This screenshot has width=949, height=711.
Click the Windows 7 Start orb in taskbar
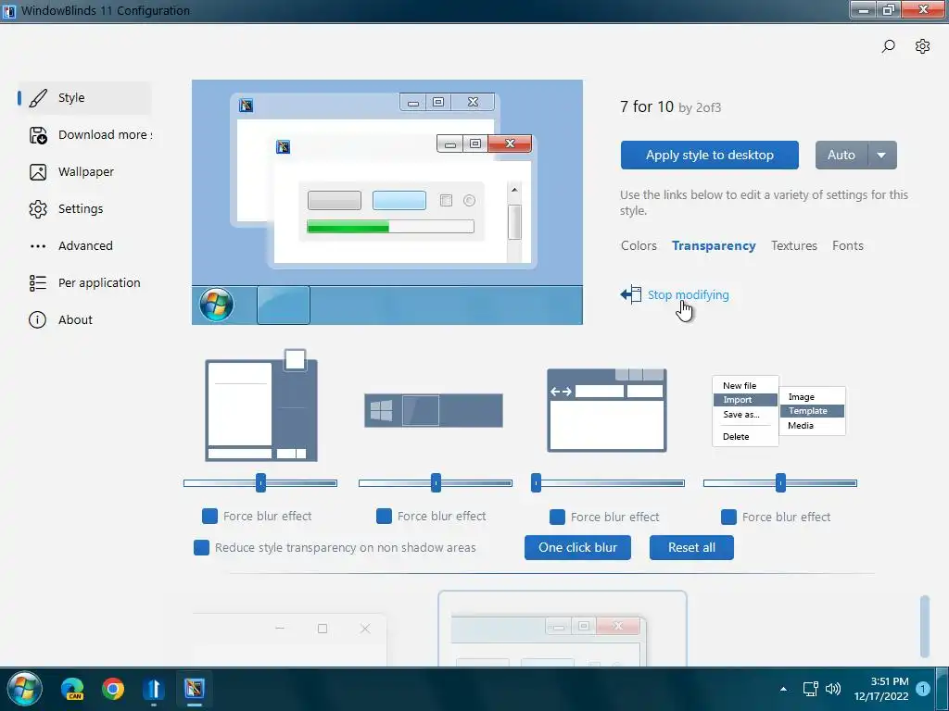tap(24, 688)
